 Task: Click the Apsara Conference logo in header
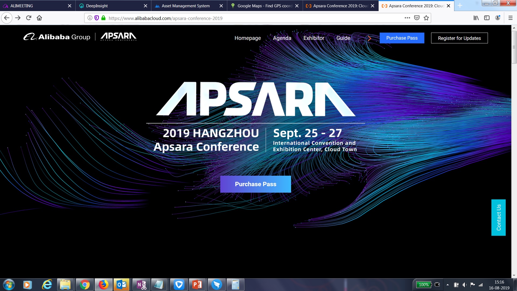(118, 37)
